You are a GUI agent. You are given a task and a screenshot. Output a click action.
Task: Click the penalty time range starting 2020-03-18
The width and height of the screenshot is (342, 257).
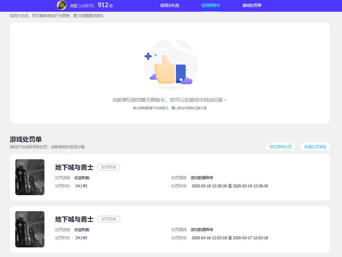tap(229, 186)
